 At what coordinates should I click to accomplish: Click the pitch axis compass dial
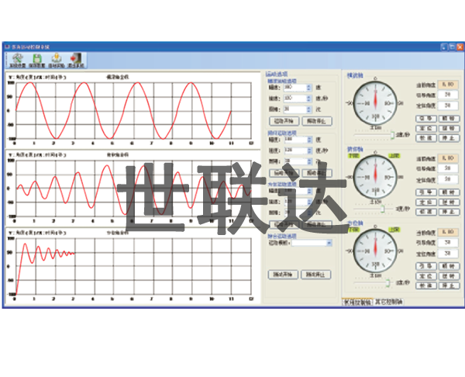[375, 177]
